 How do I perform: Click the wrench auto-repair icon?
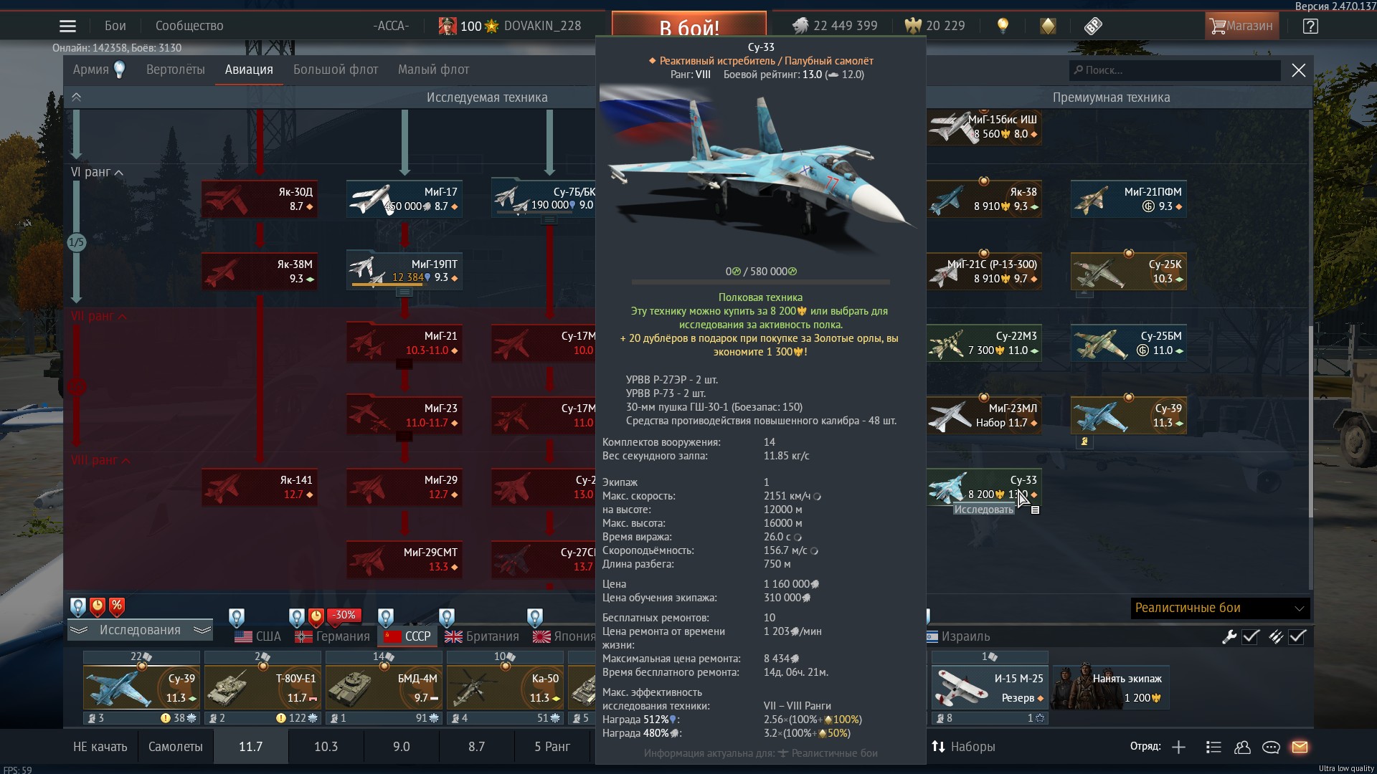point(1229,636)
